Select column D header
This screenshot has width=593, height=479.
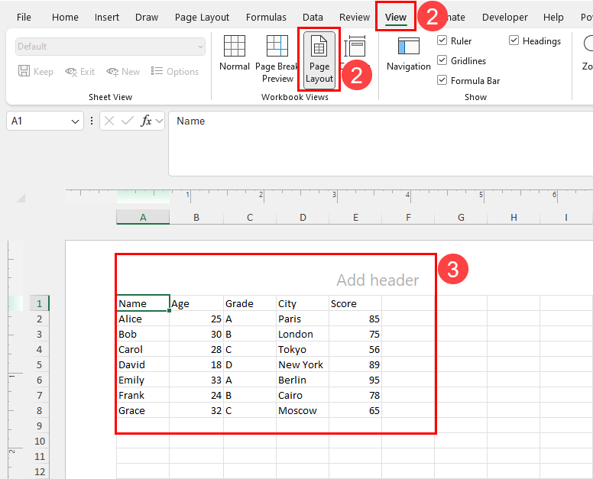(303, 218)
